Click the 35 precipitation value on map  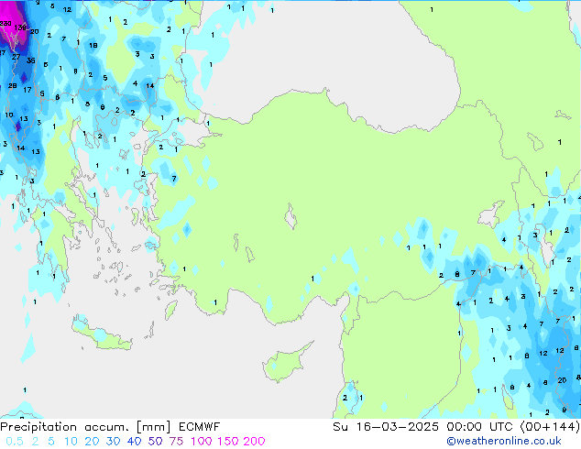point(31,60)
